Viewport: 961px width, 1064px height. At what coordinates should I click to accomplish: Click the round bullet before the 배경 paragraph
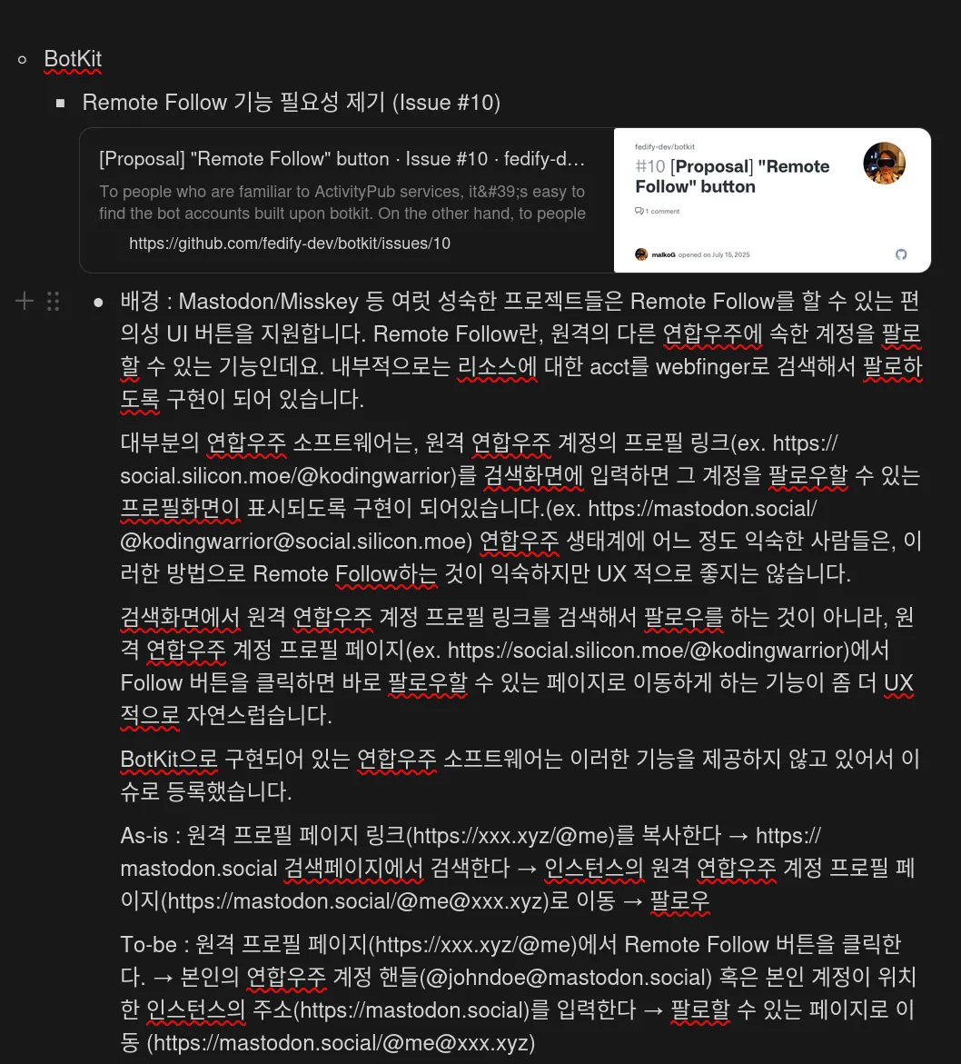coord(98,302)
